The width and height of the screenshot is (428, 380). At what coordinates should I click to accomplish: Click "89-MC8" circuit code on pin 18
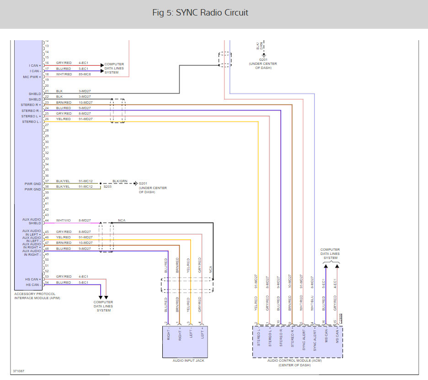85,74
